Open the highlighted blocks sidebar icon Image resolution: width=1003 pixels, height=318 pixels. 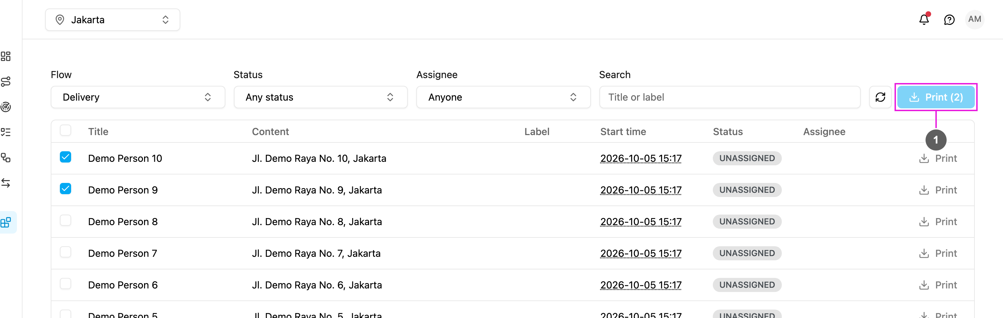[6, 222]
